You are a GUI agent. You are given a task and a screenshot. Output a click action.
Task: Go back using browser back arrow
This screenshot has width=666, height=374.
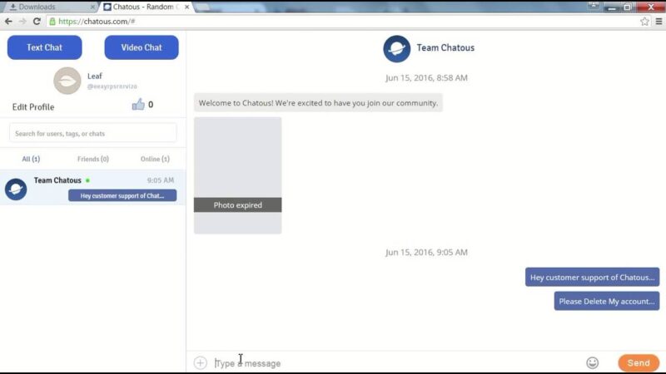pos(9,22)
